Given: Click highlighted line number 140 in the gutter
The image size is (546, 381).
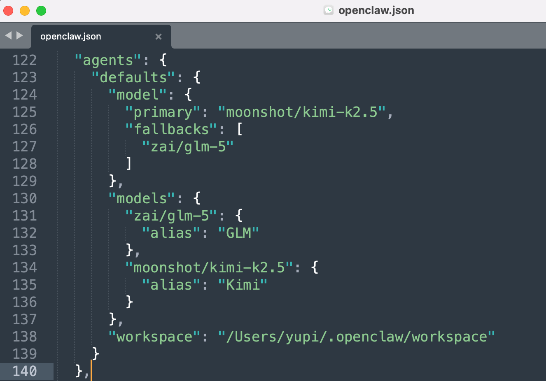Looking at the screenshot, I should tap(25, 371).
